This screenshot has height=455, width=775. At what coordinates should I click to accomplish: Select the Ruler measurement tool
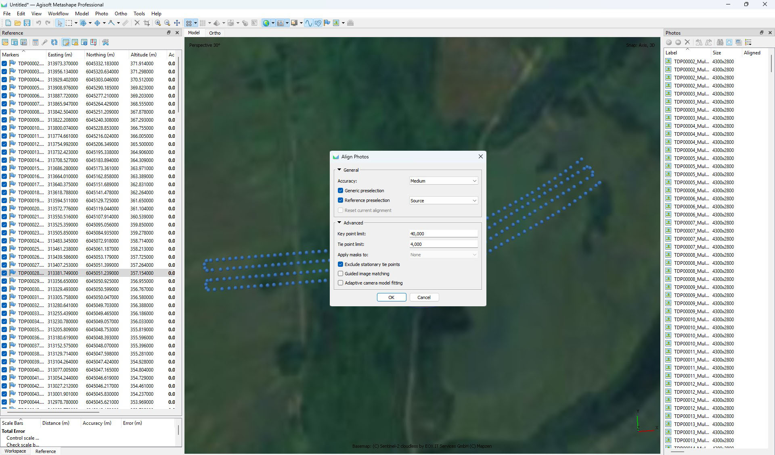(x=126, y=23)
